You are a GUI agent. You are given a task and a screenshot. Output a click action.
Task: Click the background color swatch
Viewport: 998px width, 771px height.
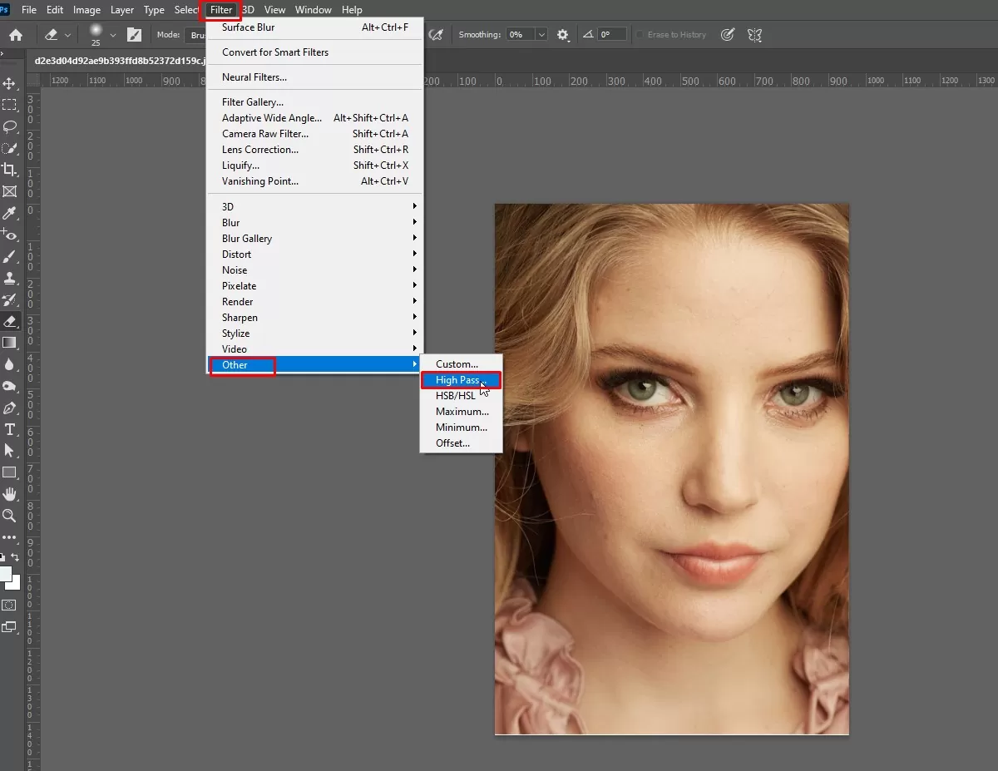[14, 582]
